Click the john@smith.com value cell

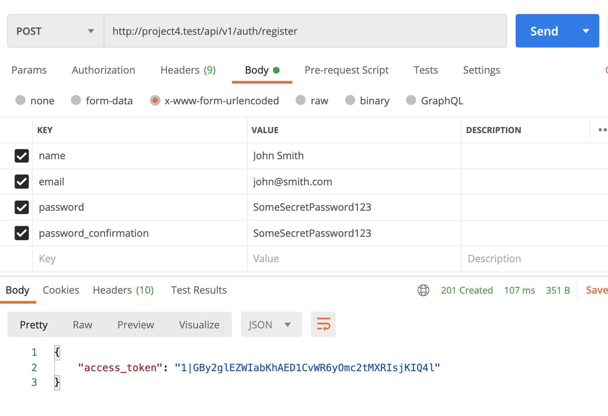[354, 182]
